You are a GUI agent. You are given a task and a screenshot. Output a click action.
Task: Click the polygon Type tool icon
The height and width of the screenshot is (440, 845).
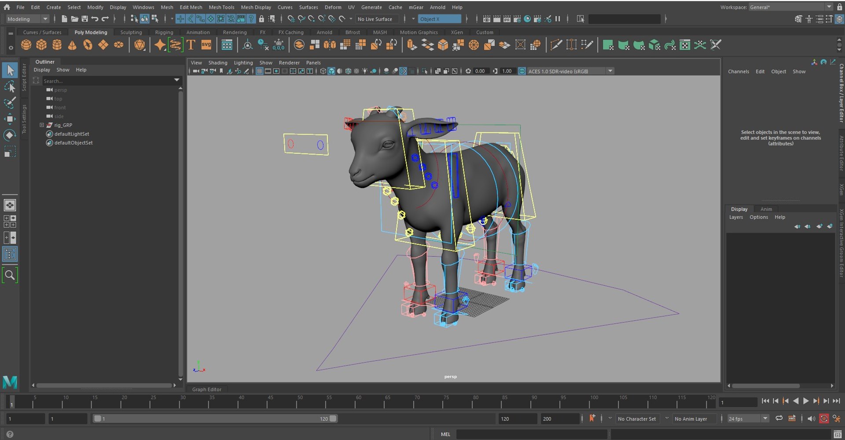click(191, 45)
